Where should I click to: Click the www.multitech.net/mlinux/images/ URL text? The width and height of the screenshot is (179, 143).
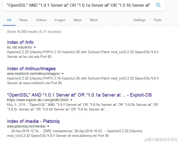point(33,74)
